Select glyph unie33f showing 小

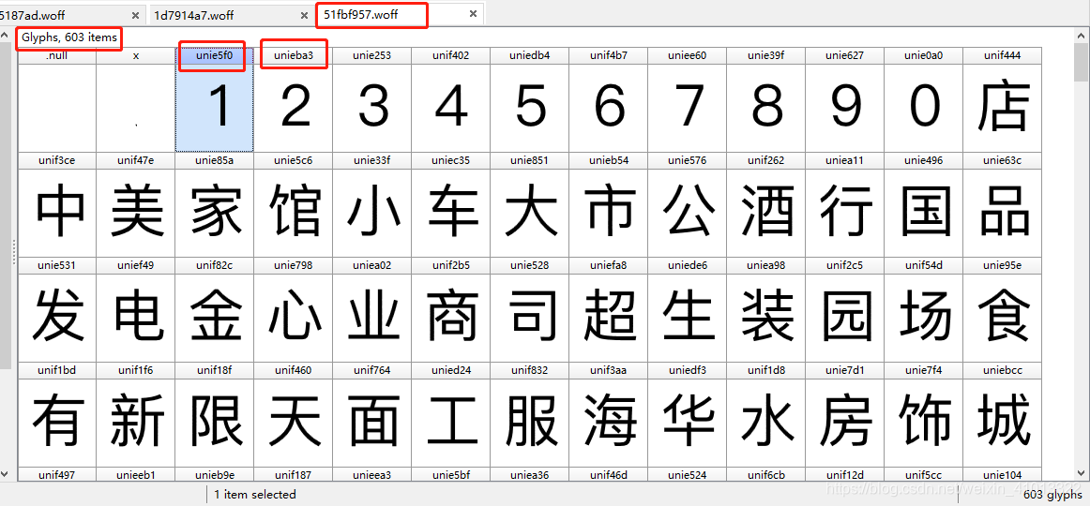[371, 205]
